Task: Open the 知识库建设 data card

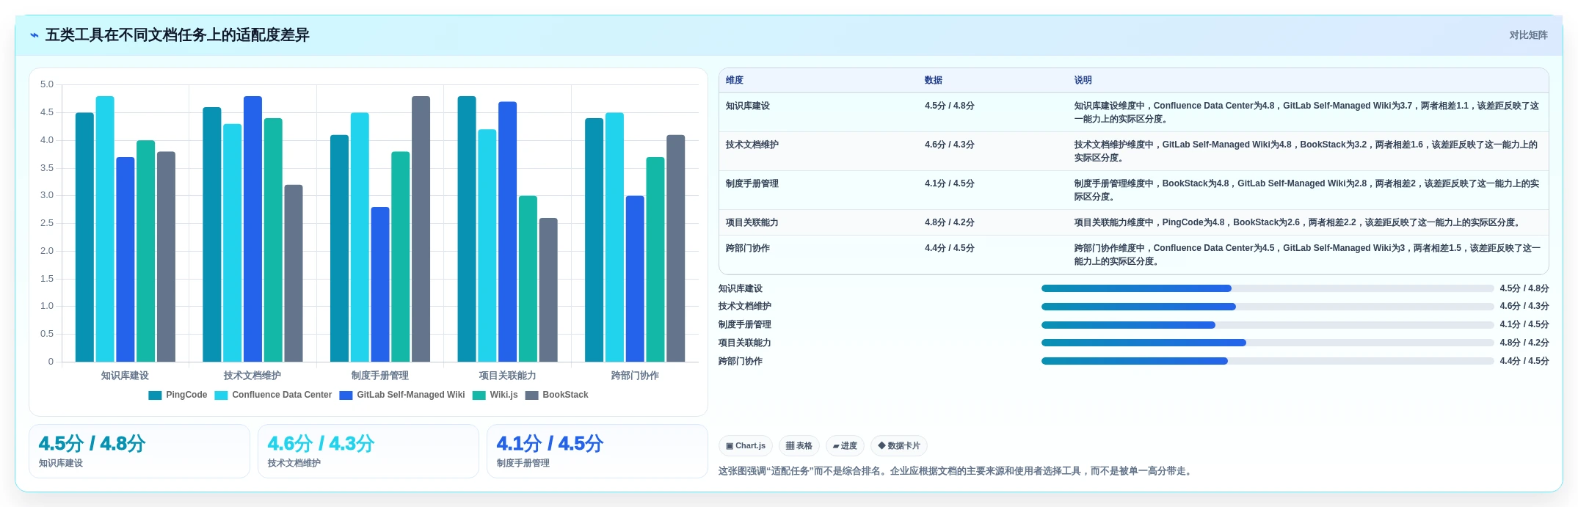Action: (x=139, y=451)
